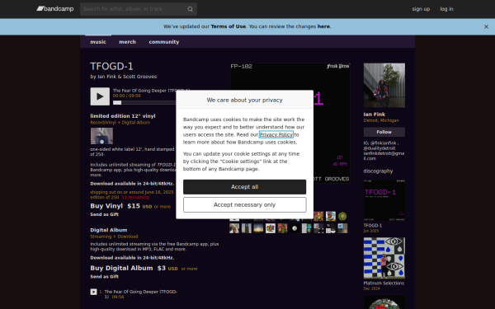
Task: Seek using the track progress bar
Action: pyautogui.click(x=144, y=103)
